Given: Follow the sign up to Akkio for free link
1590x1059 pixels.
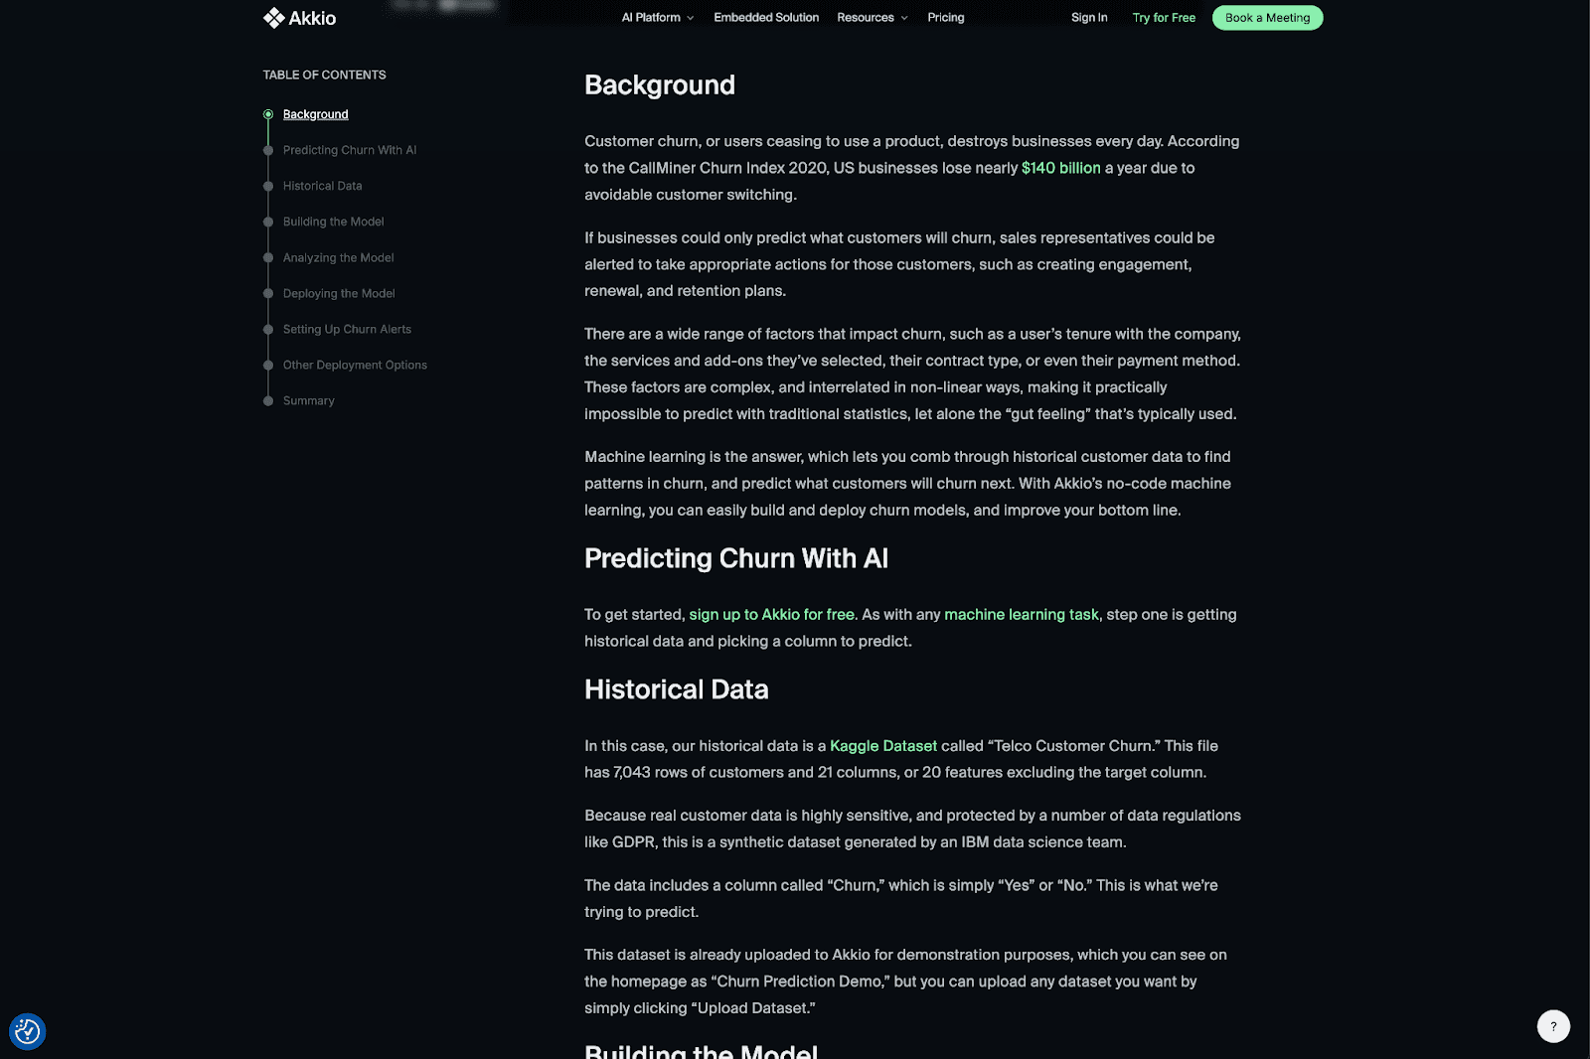Looking at the screenshot, I should pyautogui.click(x=771, y=615).
